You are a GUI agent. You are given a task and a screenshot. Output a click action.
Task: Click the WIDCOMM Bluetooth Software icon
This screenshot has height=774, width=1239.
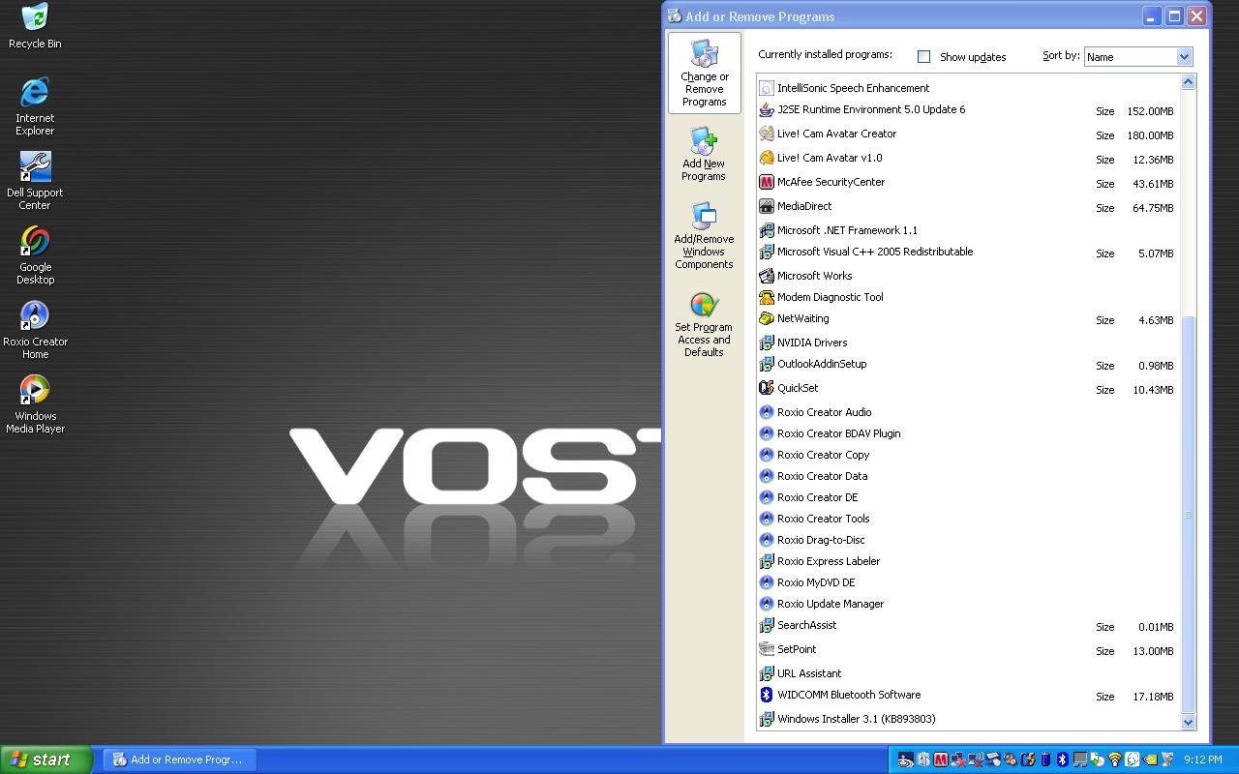tap(767, 696)
